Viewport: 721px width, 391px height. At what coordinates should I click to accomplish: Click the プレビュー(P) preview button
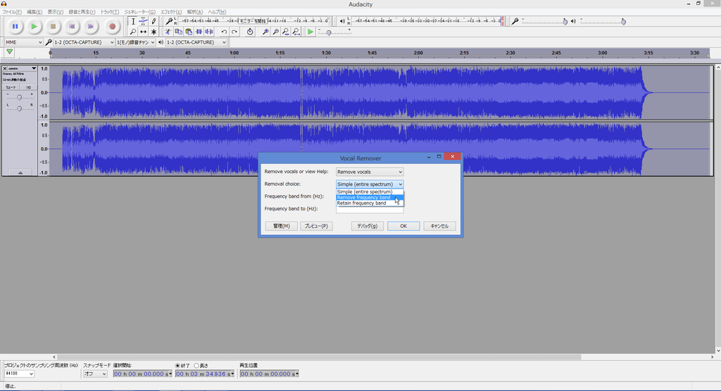[316, 226]
